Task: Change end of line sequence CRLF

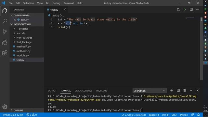Action: coord(174,115)
